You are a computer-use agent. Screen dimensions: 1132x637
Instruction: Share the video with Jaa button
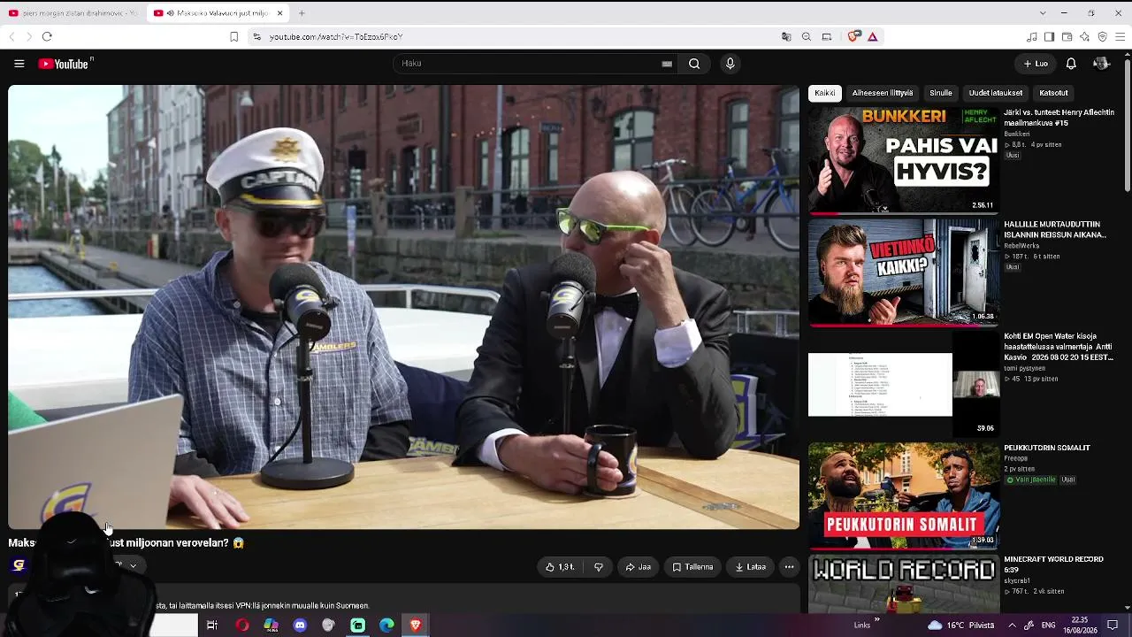639,567
